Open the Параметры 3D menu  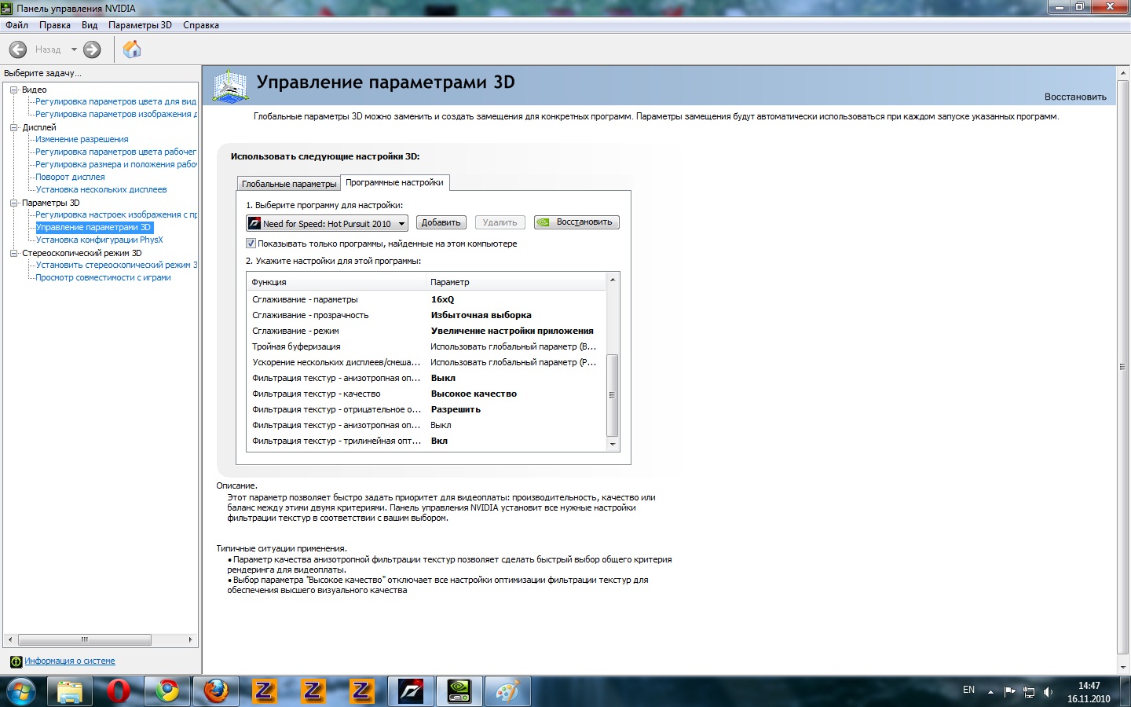click(140, 25)
